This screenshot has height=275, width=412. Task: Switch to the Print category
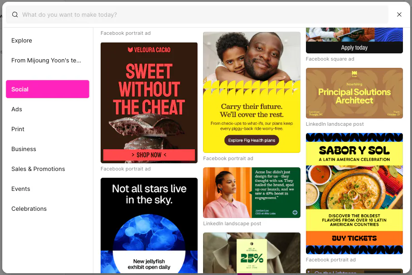(48, 129)
